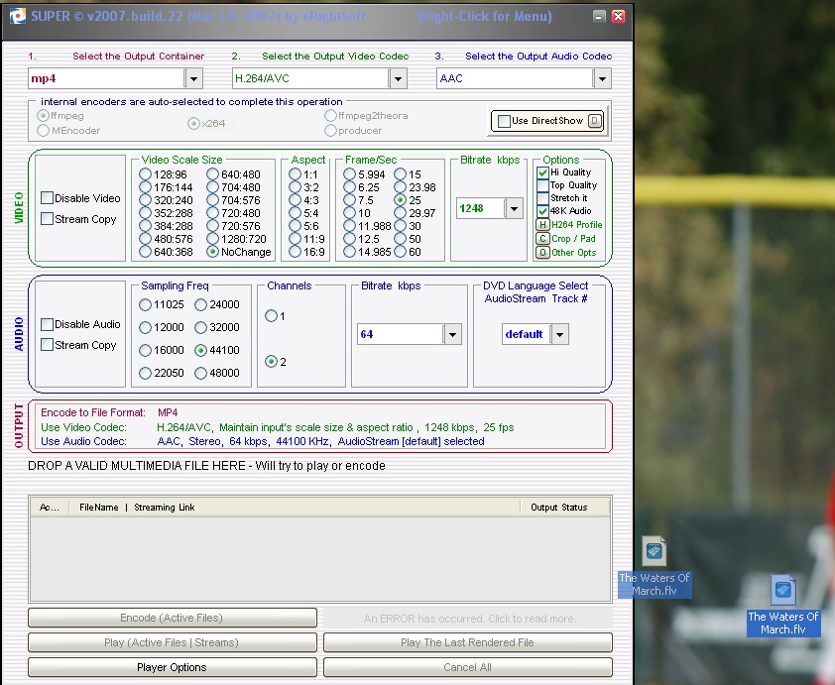The height and width of the screenshot is (685, 835).
Task: Select the 320:240 video scale size
Action: [145, 200]
